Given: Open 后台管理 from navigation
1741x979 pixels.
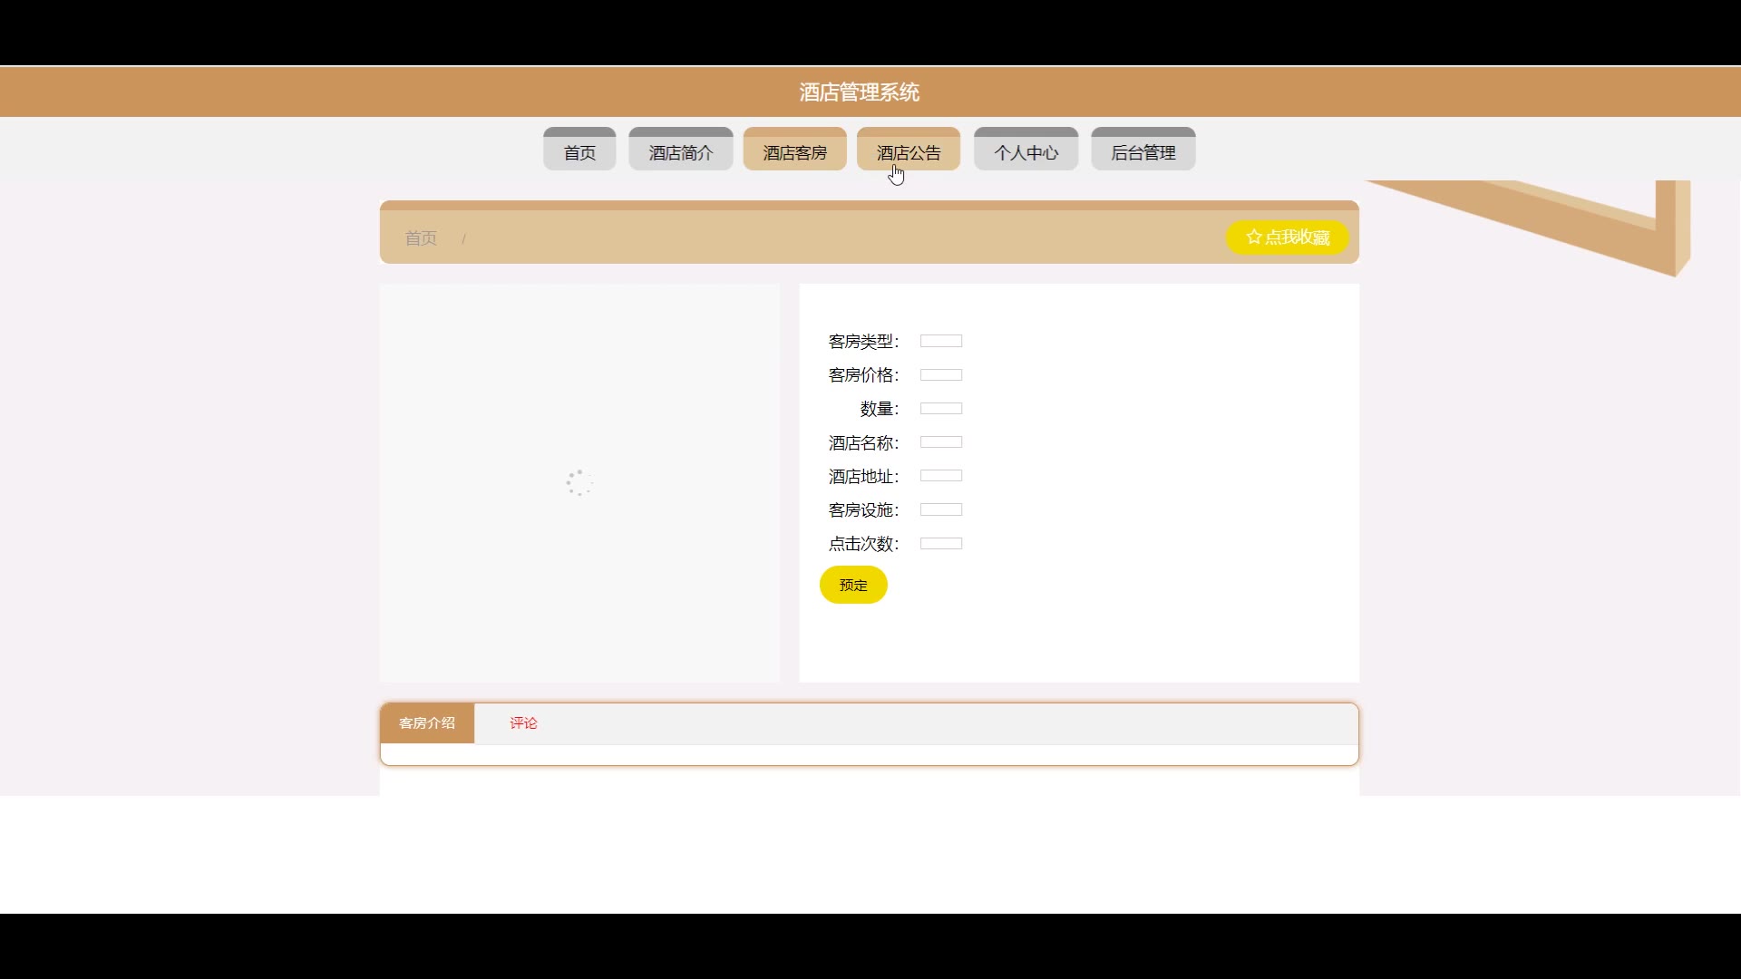Looking at the screenshot, I should 1143,152.
